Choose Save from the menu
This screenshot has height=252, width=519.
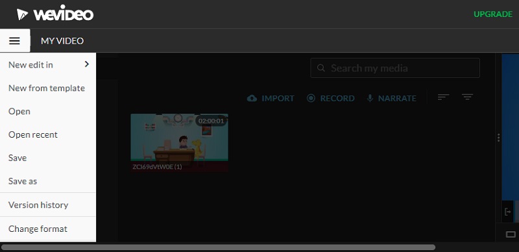pyautogui.click(x=18, y=158)
